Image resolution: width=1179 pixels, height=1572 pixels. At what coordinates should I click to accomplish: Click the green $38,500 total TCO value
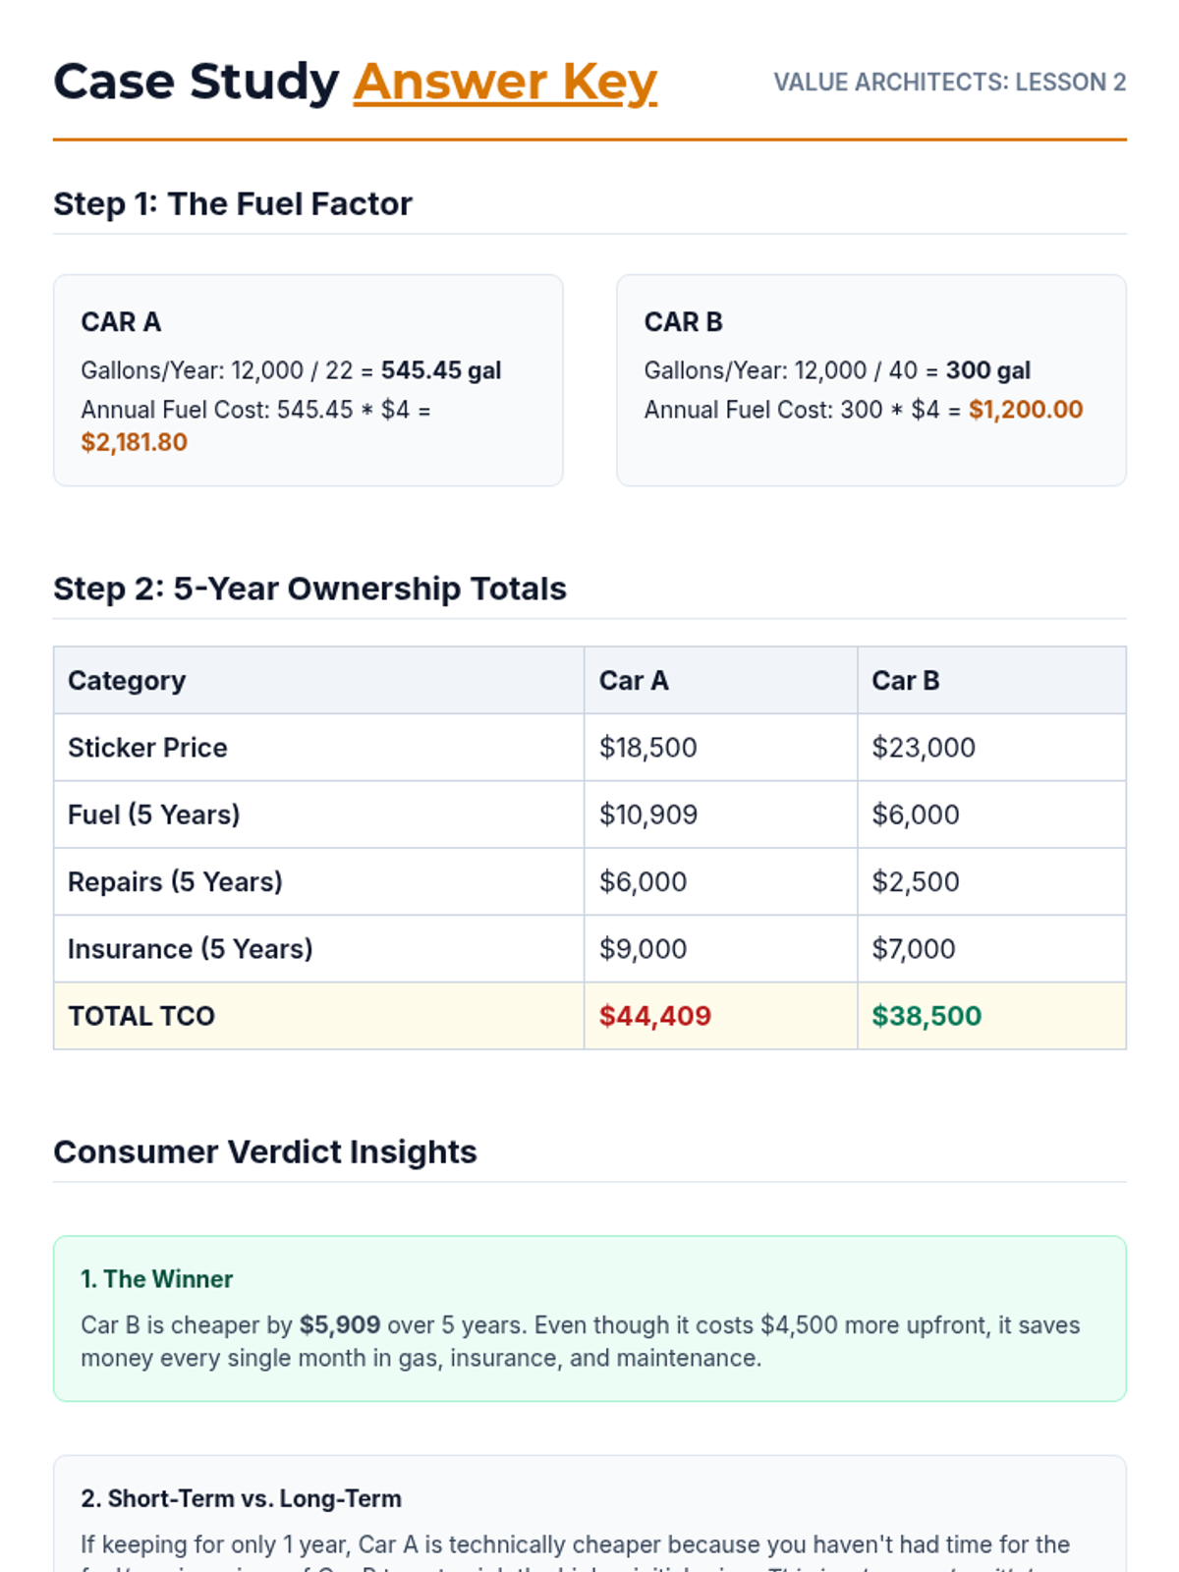pyautogui.click(x=926, y=1016)
